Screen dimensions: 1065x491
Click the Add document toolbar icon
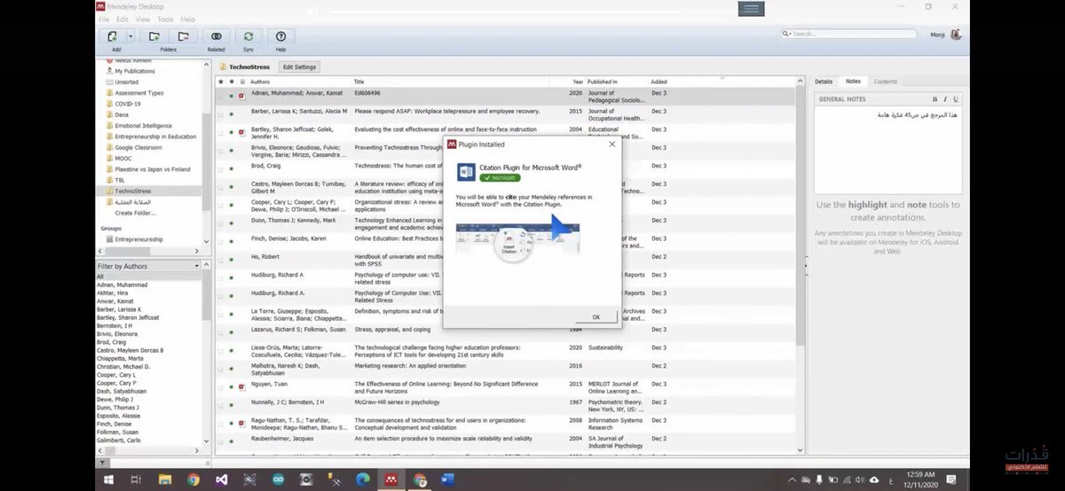coord(113,36)
